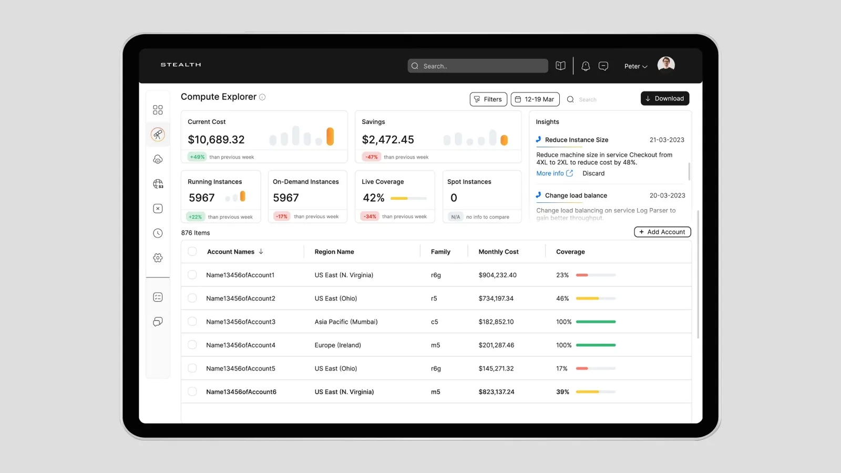Open the dashboard grid icon in sidebar
Image resolution: width=841 pixels, height=473 pixels.
(158, 110)
